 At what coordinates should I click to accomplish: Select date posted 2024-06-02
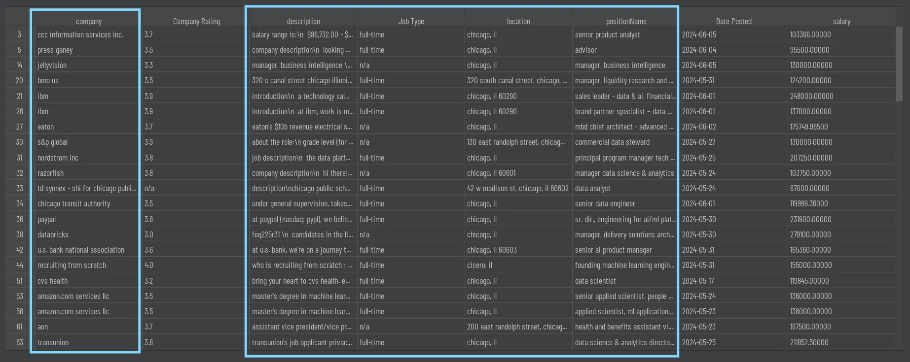point(733,127)
